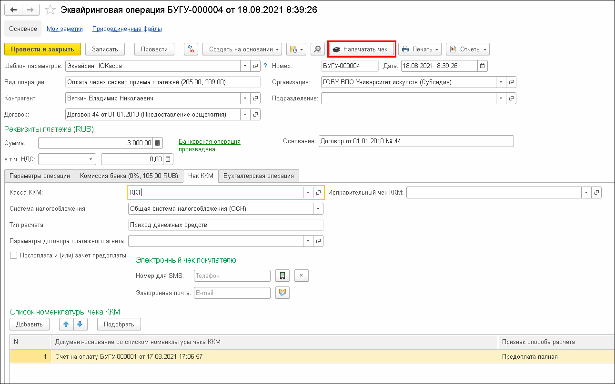Image resolution: width=615 pixels, height=384 pixels.
Task: Open Касса ККМ linked item icon
Action: (x=319, y=192)
